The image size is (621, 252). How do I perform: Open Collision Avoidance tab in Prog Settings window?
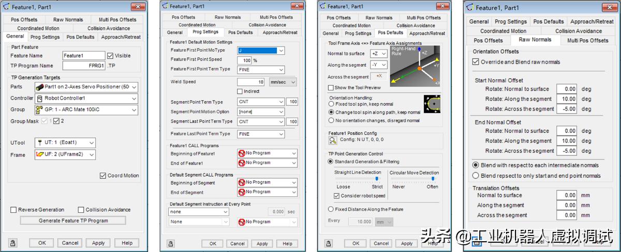267,25
